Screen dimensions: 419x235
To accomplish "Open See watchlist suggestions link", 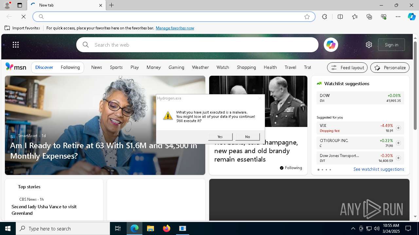I will [379, 169].
